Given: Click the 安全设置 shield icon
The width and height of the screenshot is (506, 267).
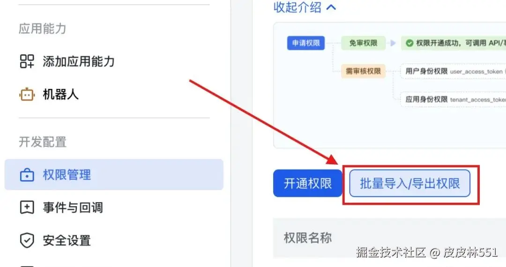Looking at the screenshot, I should click(x=27, y=240).
